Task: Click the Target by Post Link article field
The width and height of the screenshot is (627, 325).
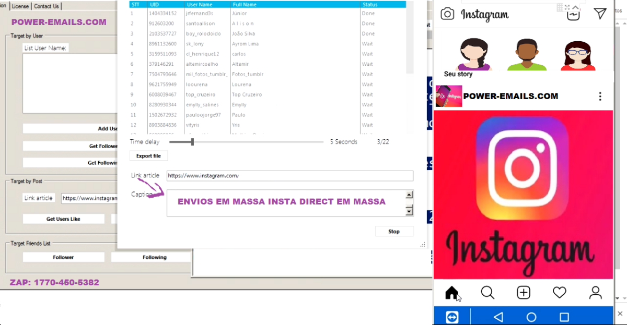Action: point(89,198)
